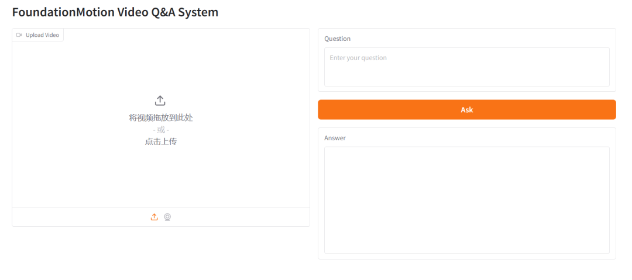632x280 pixels.
Task: Click the empty source bar left of the upload icon
Action: [x=76, y=217]
